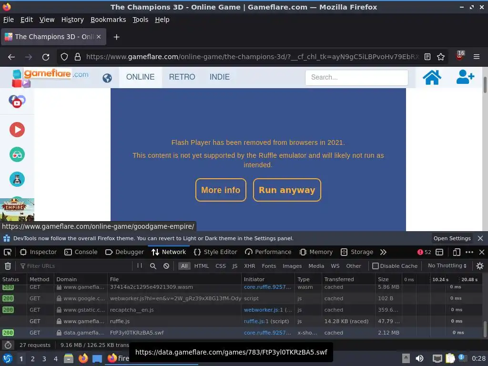Enable the Disable Cache checkbox
This screenshot has height=366, width=488.
pos(376,266)
